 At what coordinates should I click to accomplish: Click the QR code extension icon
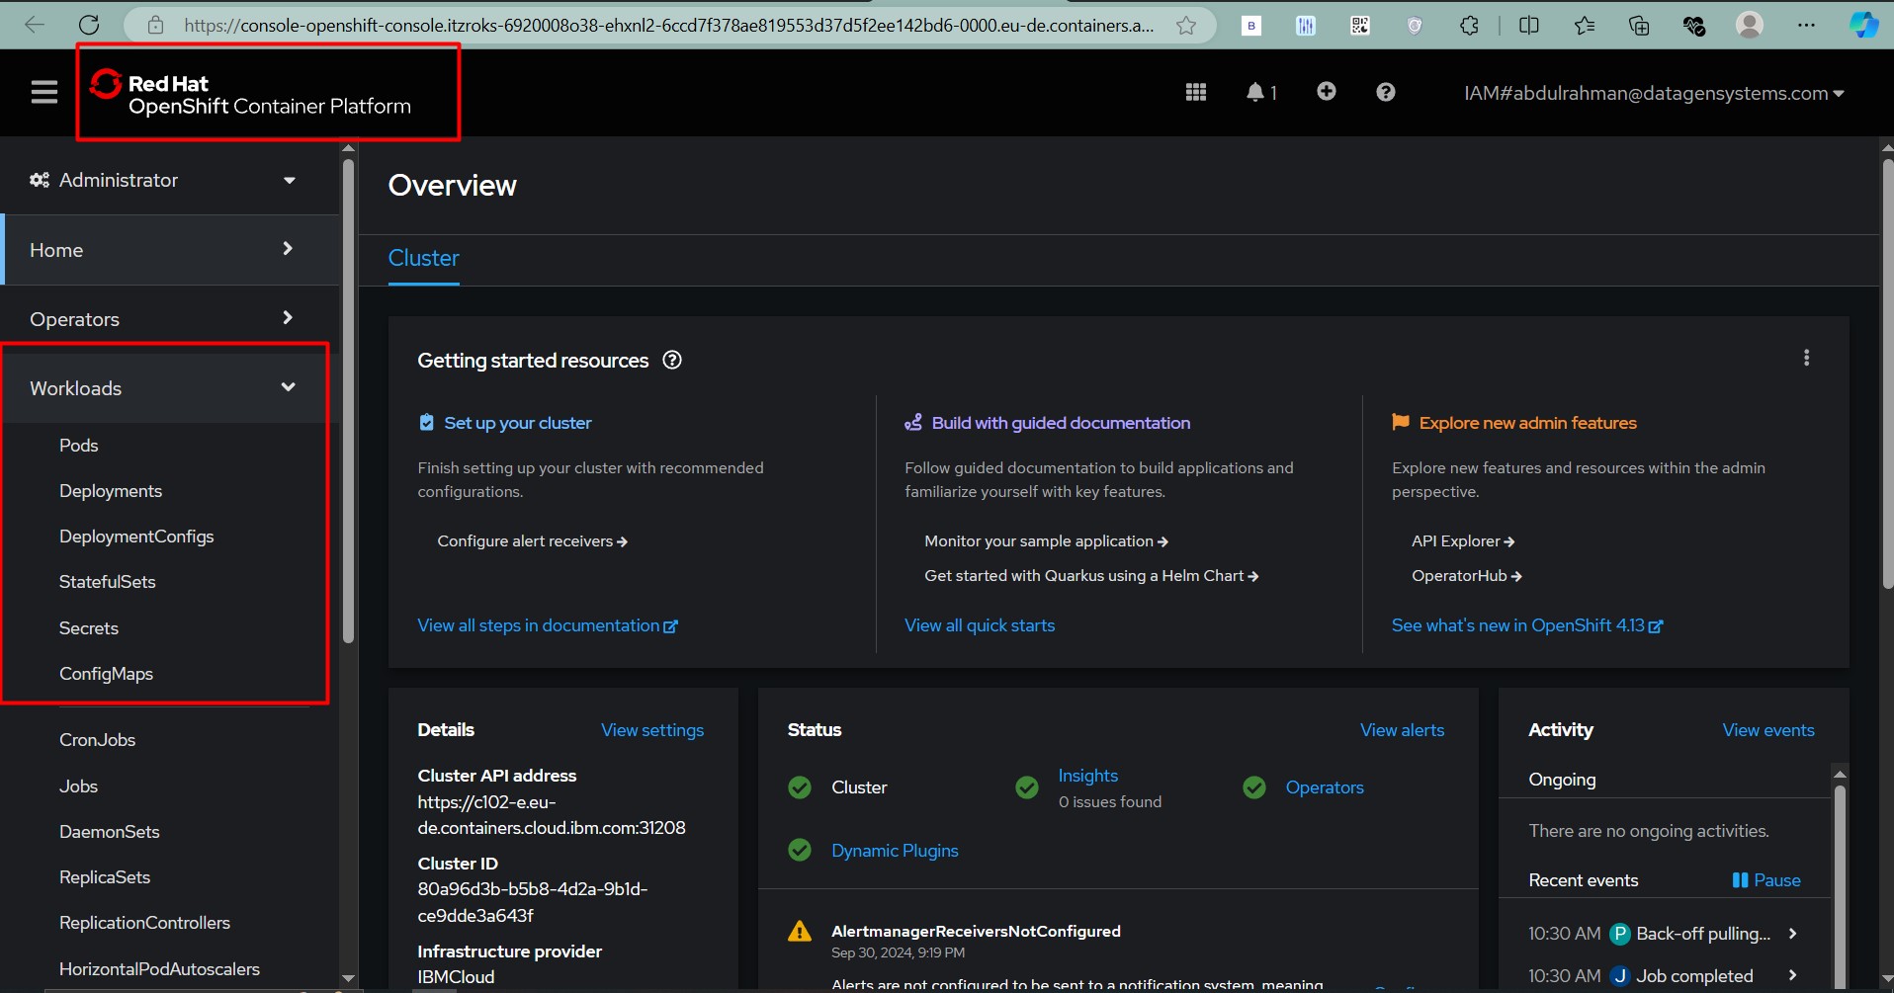(x=1360, y=26)
